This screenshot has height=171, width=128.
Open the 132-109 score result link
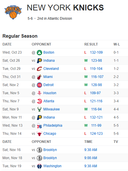96,52
